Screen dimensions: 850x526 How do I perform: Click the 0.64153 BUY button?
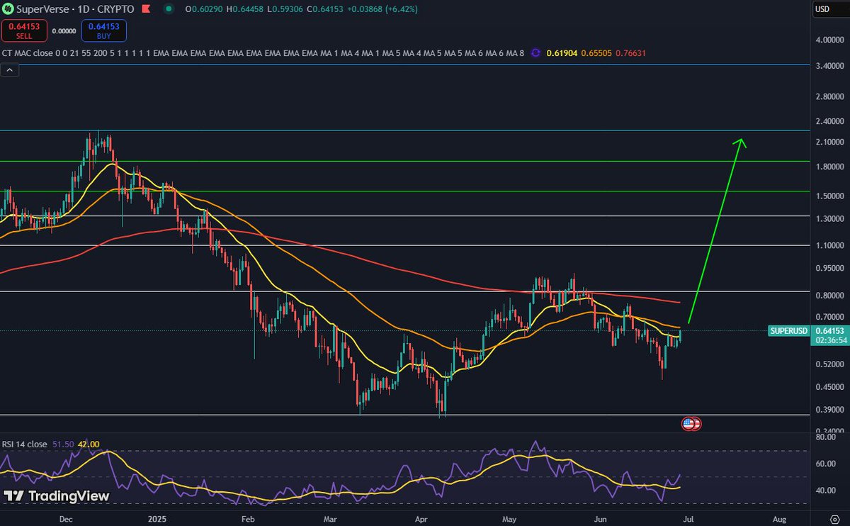pyautogui.click(x=104, y=30)
